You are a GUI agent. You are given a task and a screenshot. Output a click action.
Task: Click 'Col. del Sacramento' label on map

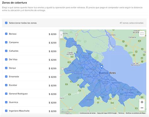click(135, 64)
